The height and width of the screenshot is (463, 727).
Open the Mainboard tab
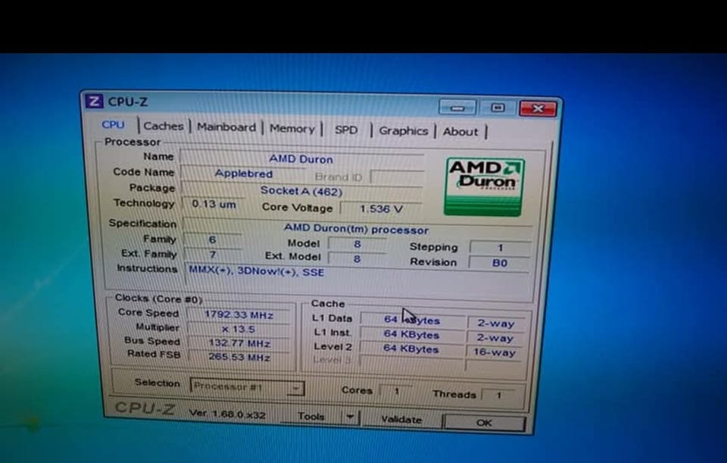[x=226, y=127]
